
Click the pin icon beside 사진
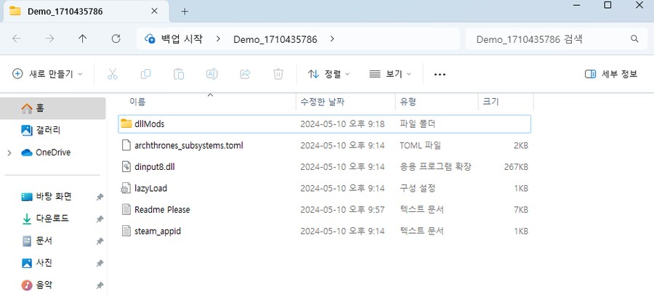100,264
